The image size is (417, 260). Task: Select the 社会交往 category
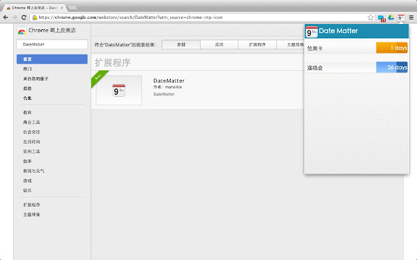pos(31,132)
